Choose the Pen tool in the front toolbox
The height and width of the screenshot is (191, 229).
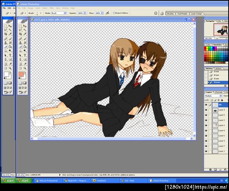click(x=20, y=59)
